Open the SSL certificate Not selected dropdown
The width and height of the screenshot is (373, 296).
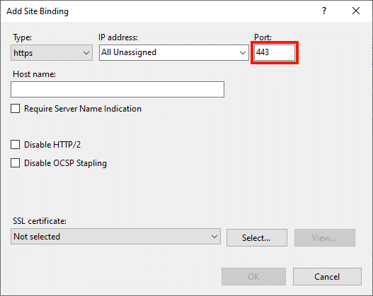115,237
